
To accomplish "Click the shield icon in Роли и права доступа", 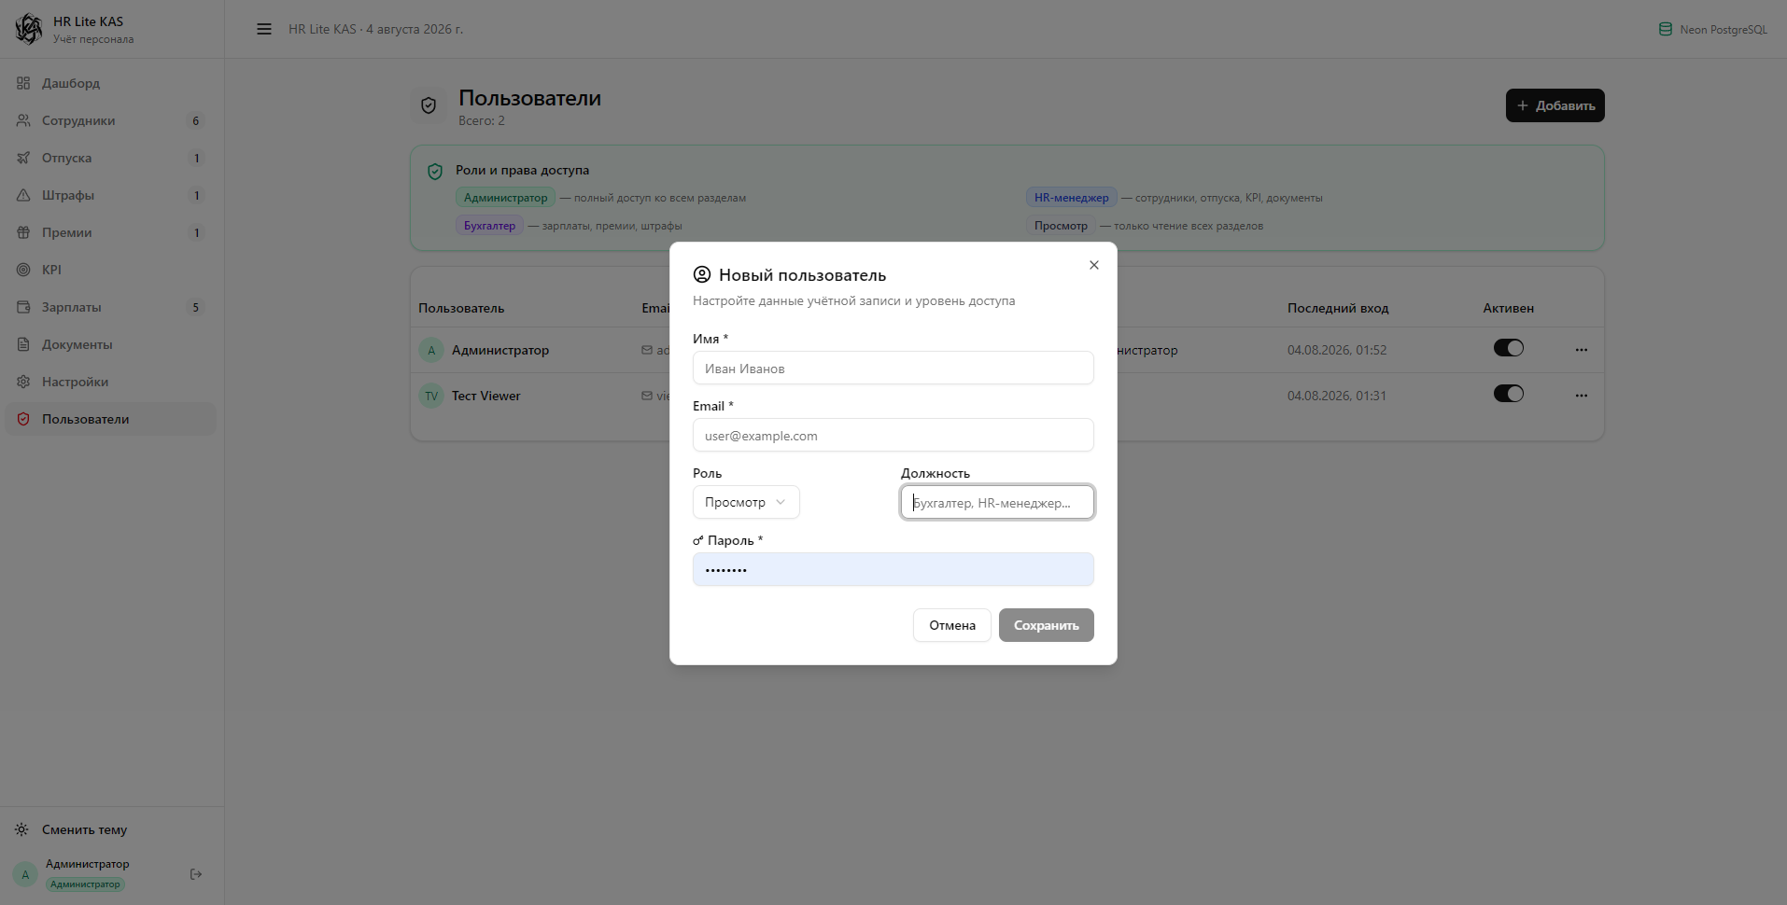I will (x=435, y=172).
